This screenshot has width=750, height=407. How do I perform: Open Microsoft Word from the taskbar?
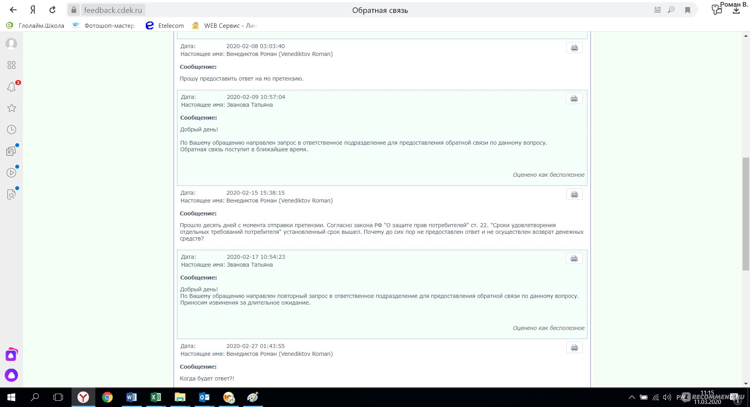pos(131,397)
